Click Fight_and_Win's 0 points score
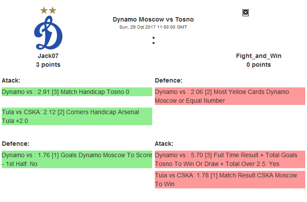The height and width of the screenshot is (202, 307). [258, 65]
